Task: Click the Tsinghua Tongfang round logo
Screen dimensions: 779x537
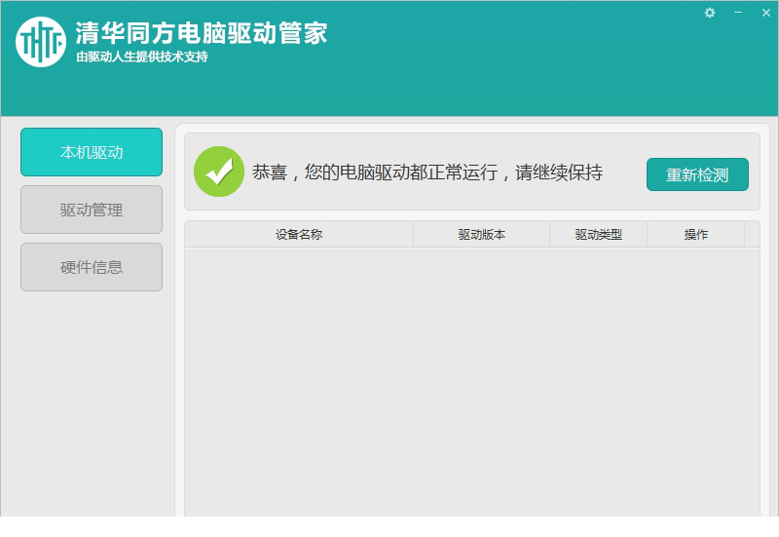Action: tap(41, 42)
